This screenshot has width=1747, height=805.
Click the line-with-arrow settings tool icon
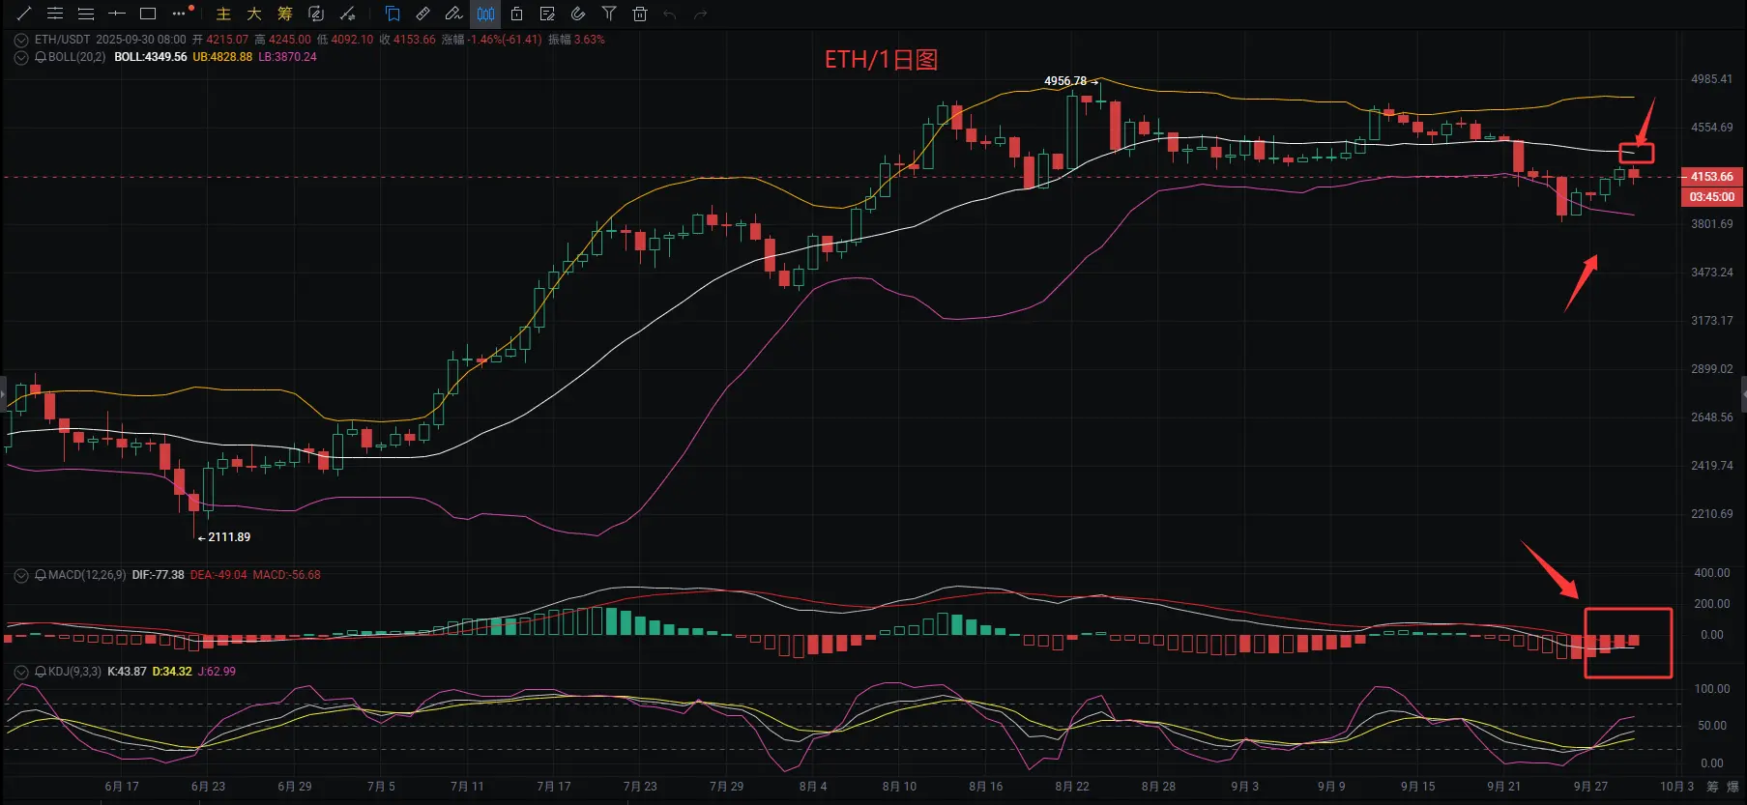pyautogui.click(x=347, y=14)
